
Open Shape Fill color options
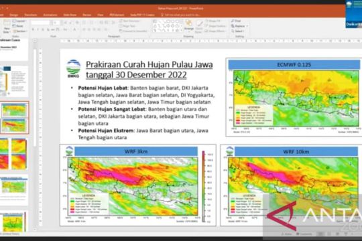(x=213, y=21)
